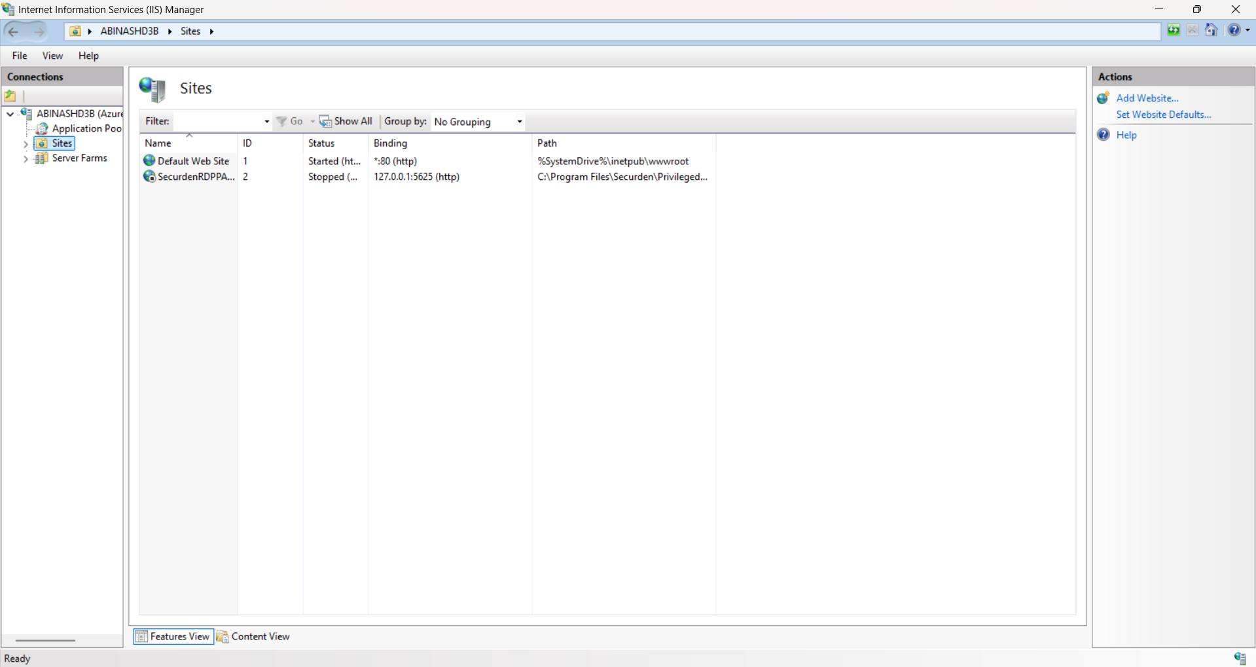Screen dimensions: 1256x667
Task: Click the Stopped status cell
Action: coord(333,177)
